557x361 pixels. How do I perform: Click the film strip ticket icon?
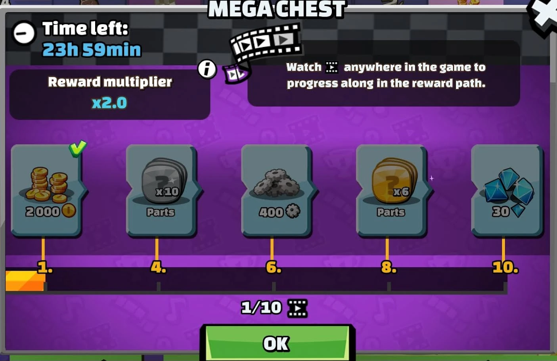point(265,42)
